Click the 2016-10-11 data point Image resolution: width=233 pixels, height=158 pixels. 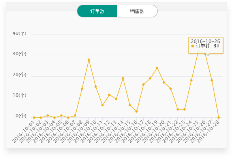(102, 105)
